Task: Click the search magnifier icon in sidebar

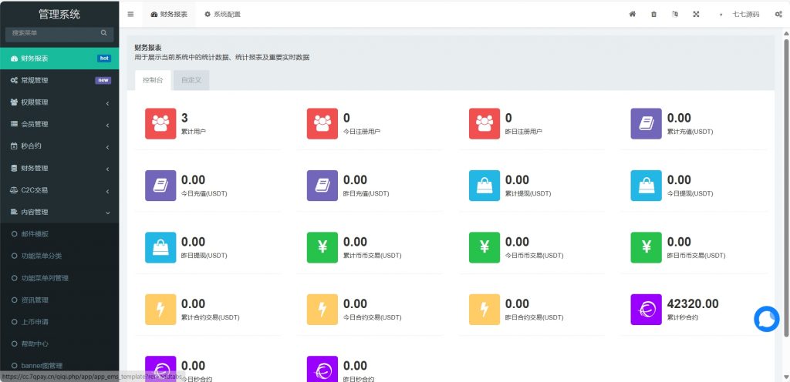Action: click(x=104, y=32)
